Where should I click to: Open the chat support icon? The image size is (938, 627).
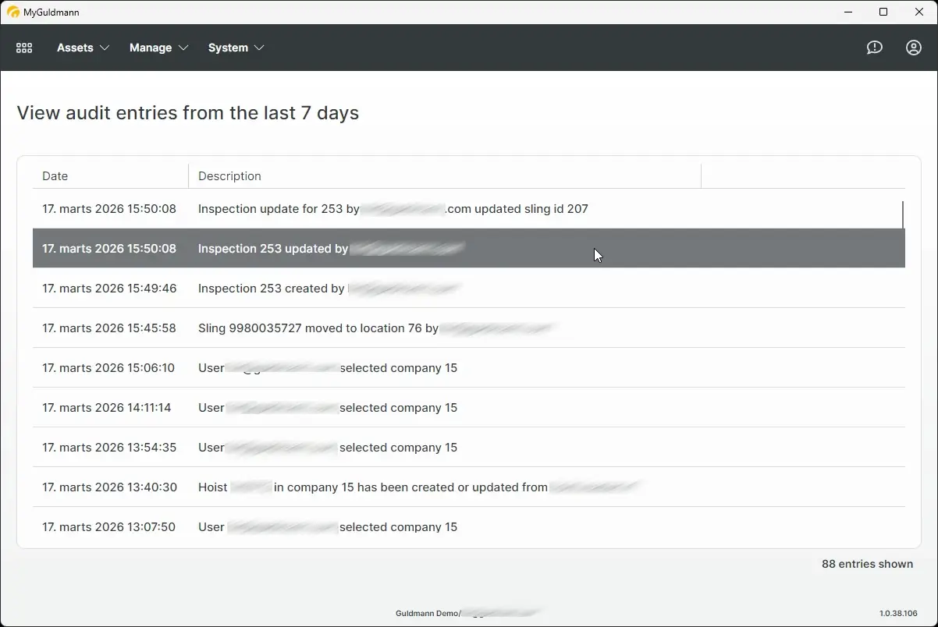click(x=874, y=48)
